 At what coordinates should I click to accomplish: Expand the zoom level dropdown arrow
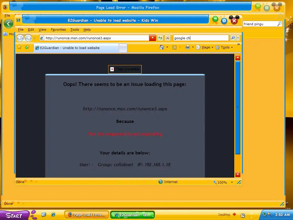click(x=232, y=182)
